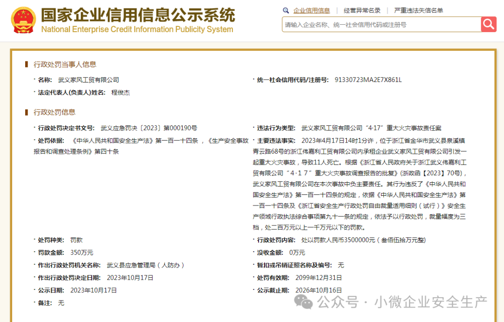This screenshot has height=322, width=504.
Task: Click company name 武义家风工贸有限公司 in 名称 row
Action: 88,80
